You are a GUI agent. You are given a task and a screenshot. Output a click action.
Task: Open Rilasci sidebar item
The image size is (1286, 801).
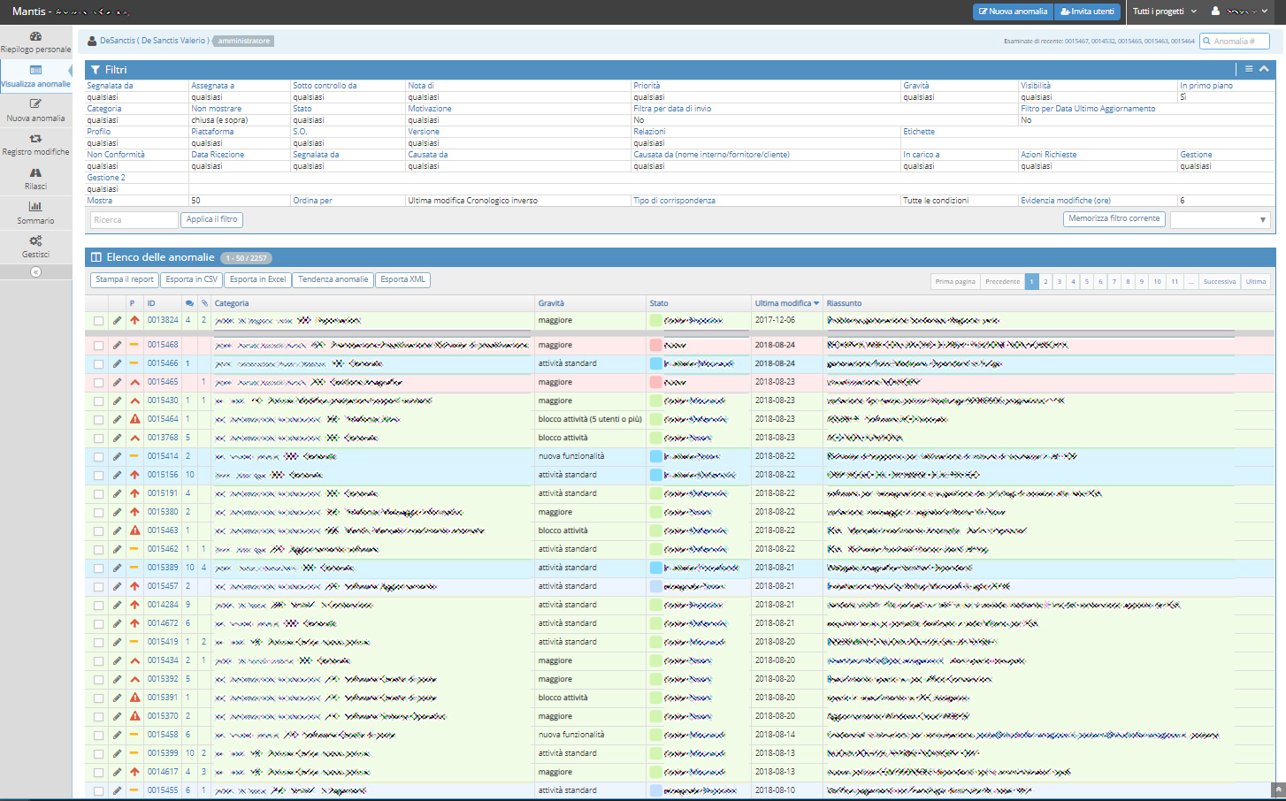pos(35,179)
